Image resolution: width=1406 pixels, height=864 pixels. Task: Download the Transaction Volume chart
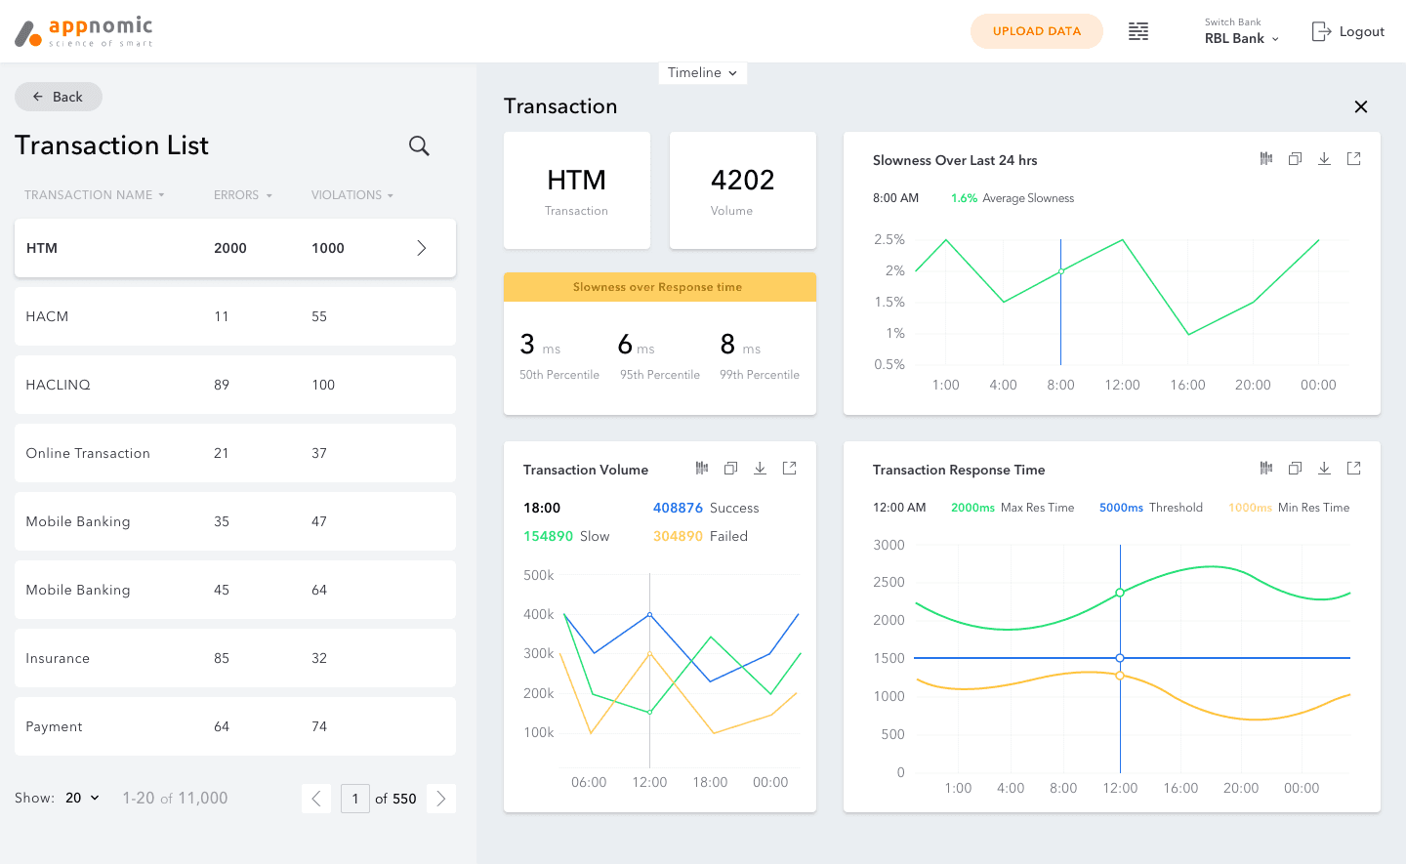pyautogui.click(x=760, y=468)
